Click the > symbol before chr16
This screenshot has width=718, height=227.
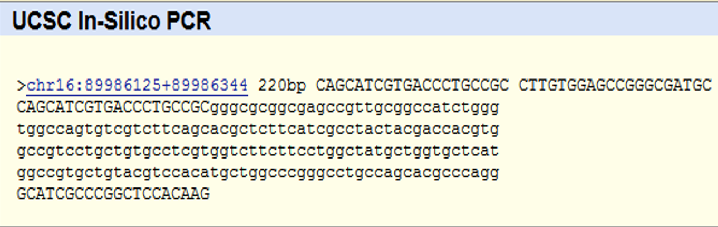pyautogui.click(x=21, y=85)
